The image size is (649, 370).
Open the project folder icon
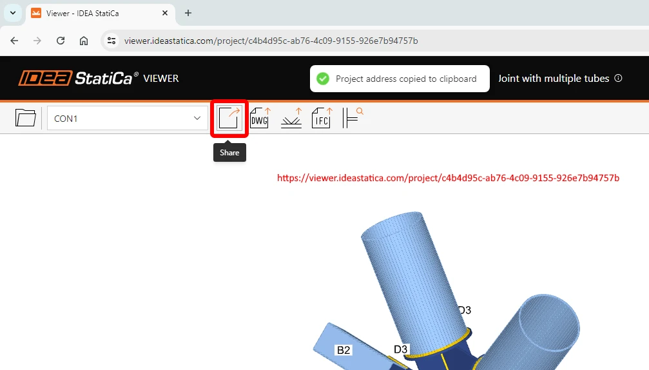click(26, 118)
